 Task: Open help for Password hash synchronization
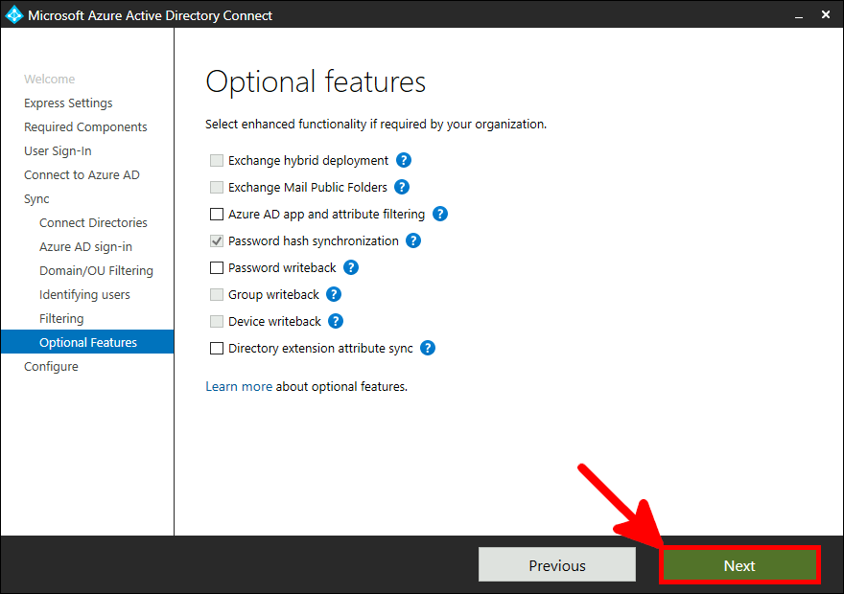tap(413, 240)
